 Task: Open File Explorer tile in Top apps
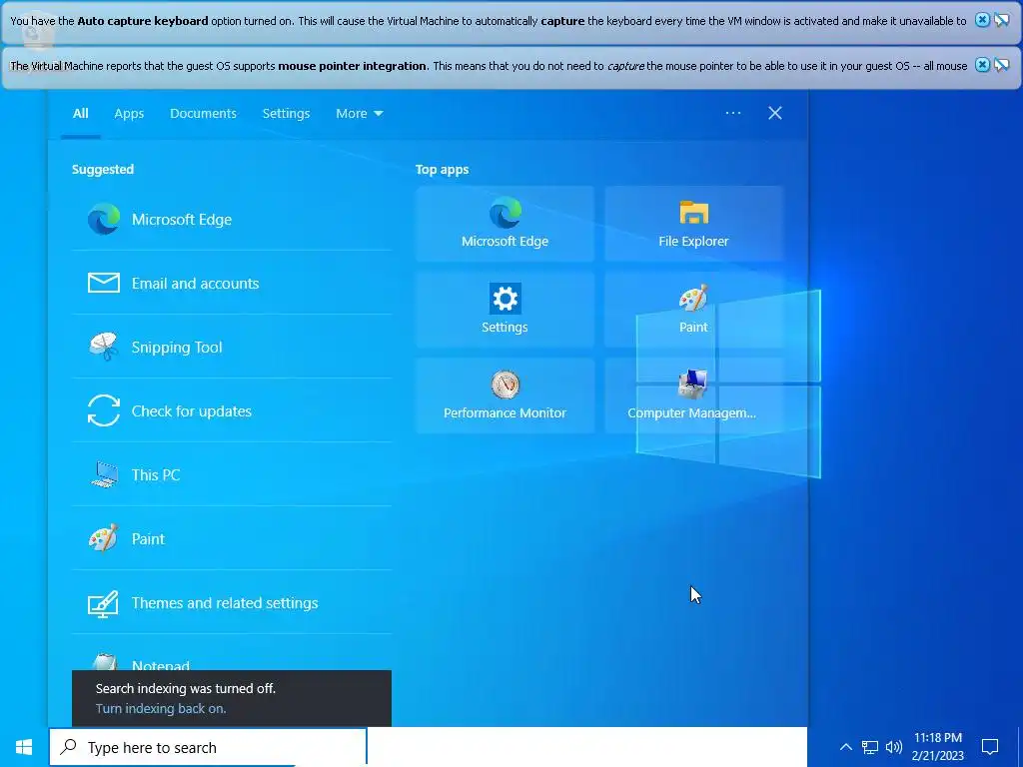[693, 224]
